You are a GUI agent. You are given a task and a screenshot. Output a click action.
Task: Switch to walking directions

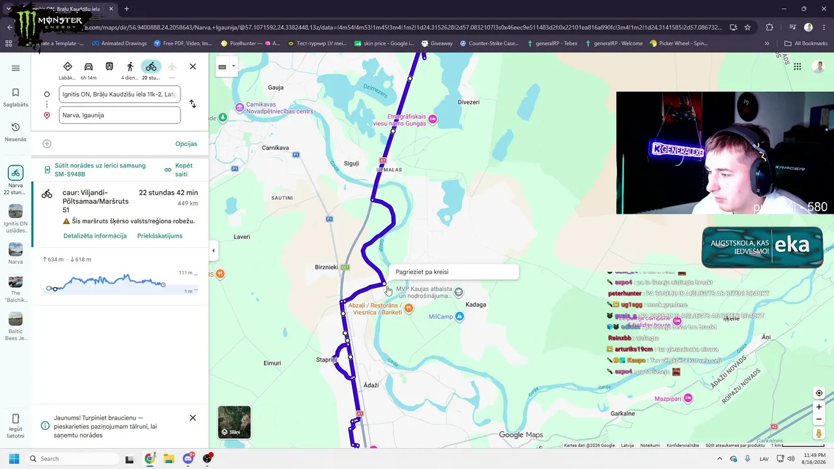130,70
